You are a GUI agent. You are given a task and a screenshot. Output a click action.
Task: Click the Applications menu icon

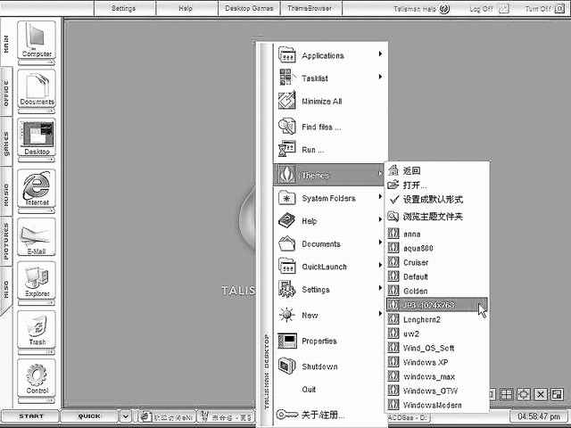(287, 55)
